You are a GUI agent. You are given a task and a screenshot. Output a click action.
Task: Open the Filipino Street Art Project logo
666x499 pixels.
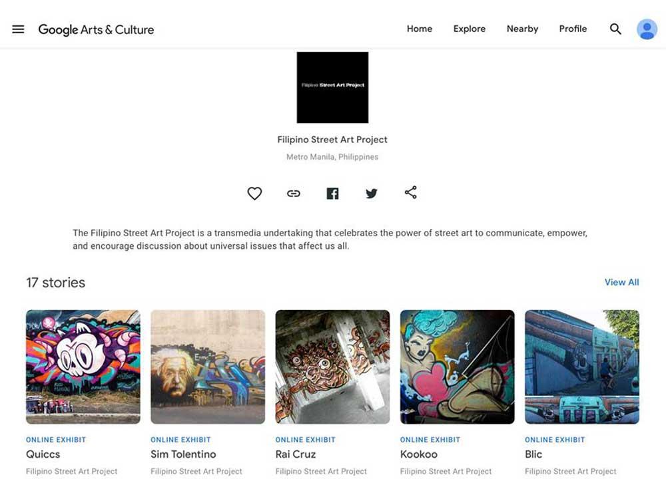tap(332, 87)
